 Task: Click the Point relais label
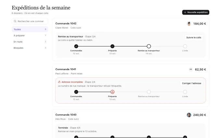[x=76, y=73]
